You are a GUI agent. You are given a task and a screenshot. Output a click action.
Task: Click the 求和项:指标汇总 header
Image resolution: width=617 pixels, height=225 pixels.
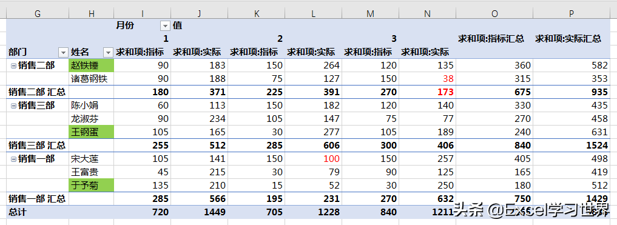(x=491, y=39)
